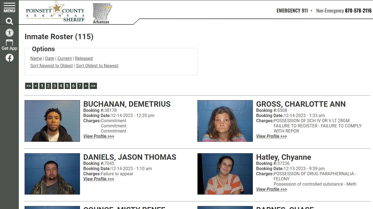Viewport: 373px width, 209px height.
Task: Click the charge Failure to appear
Action: 117,174
